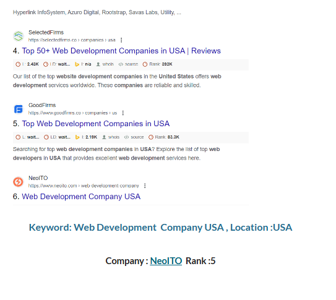Image resolution: width=336 pixels, height=300 pixels.
Task: Click the SelectedFirms site name
Action: pyautogui.click(x=46, y=32)
